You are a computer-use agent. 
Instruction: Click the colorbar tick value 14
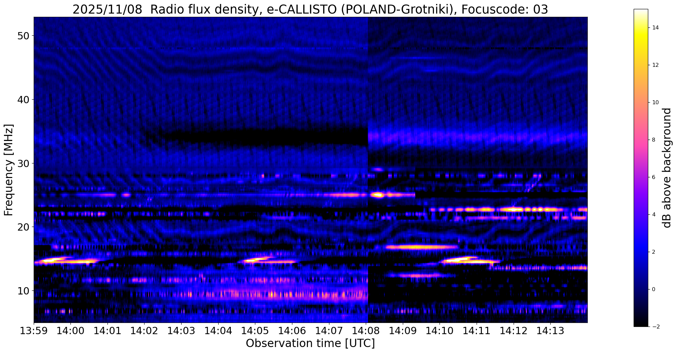point(655,28)
